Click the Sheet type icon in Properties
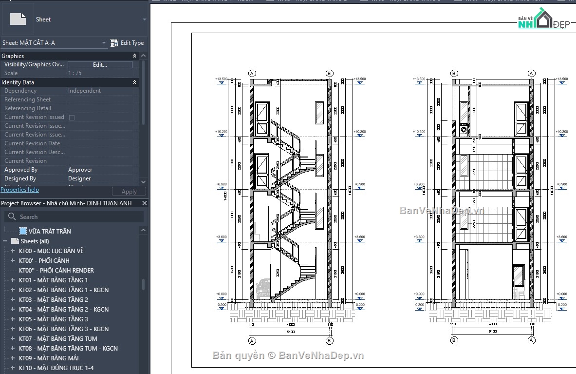 (x=18, y=19)
